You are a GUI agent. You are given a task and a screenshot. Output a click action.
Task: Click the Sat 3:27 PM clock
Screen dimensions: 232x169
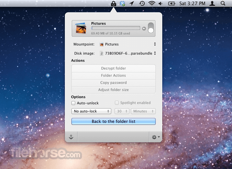[x=192, y=3]
